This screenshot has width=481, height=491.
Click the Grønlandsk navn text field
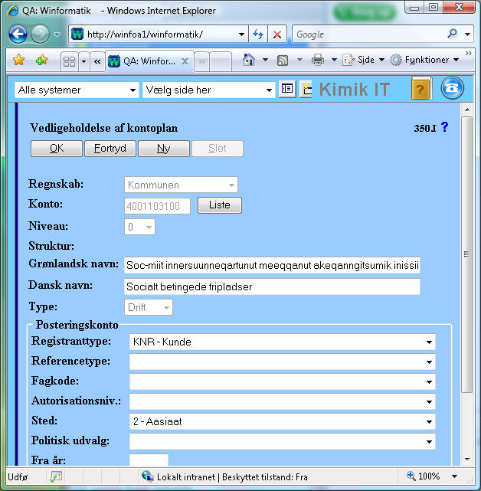pyautogui.click(x=272, y=265)
